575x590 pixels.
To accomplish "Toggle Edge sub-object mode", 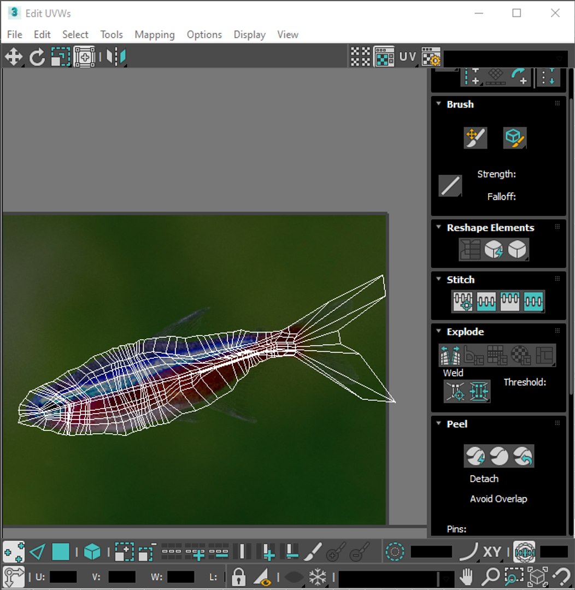I will 37,552.
